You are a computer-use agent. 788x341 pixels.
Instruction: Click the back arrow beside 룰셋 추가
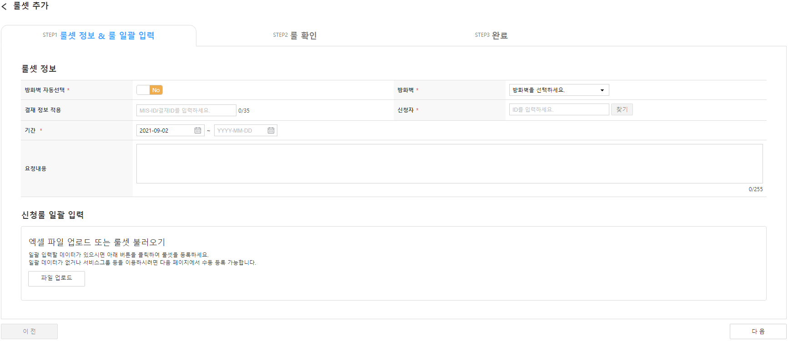[x=4, y=6]
